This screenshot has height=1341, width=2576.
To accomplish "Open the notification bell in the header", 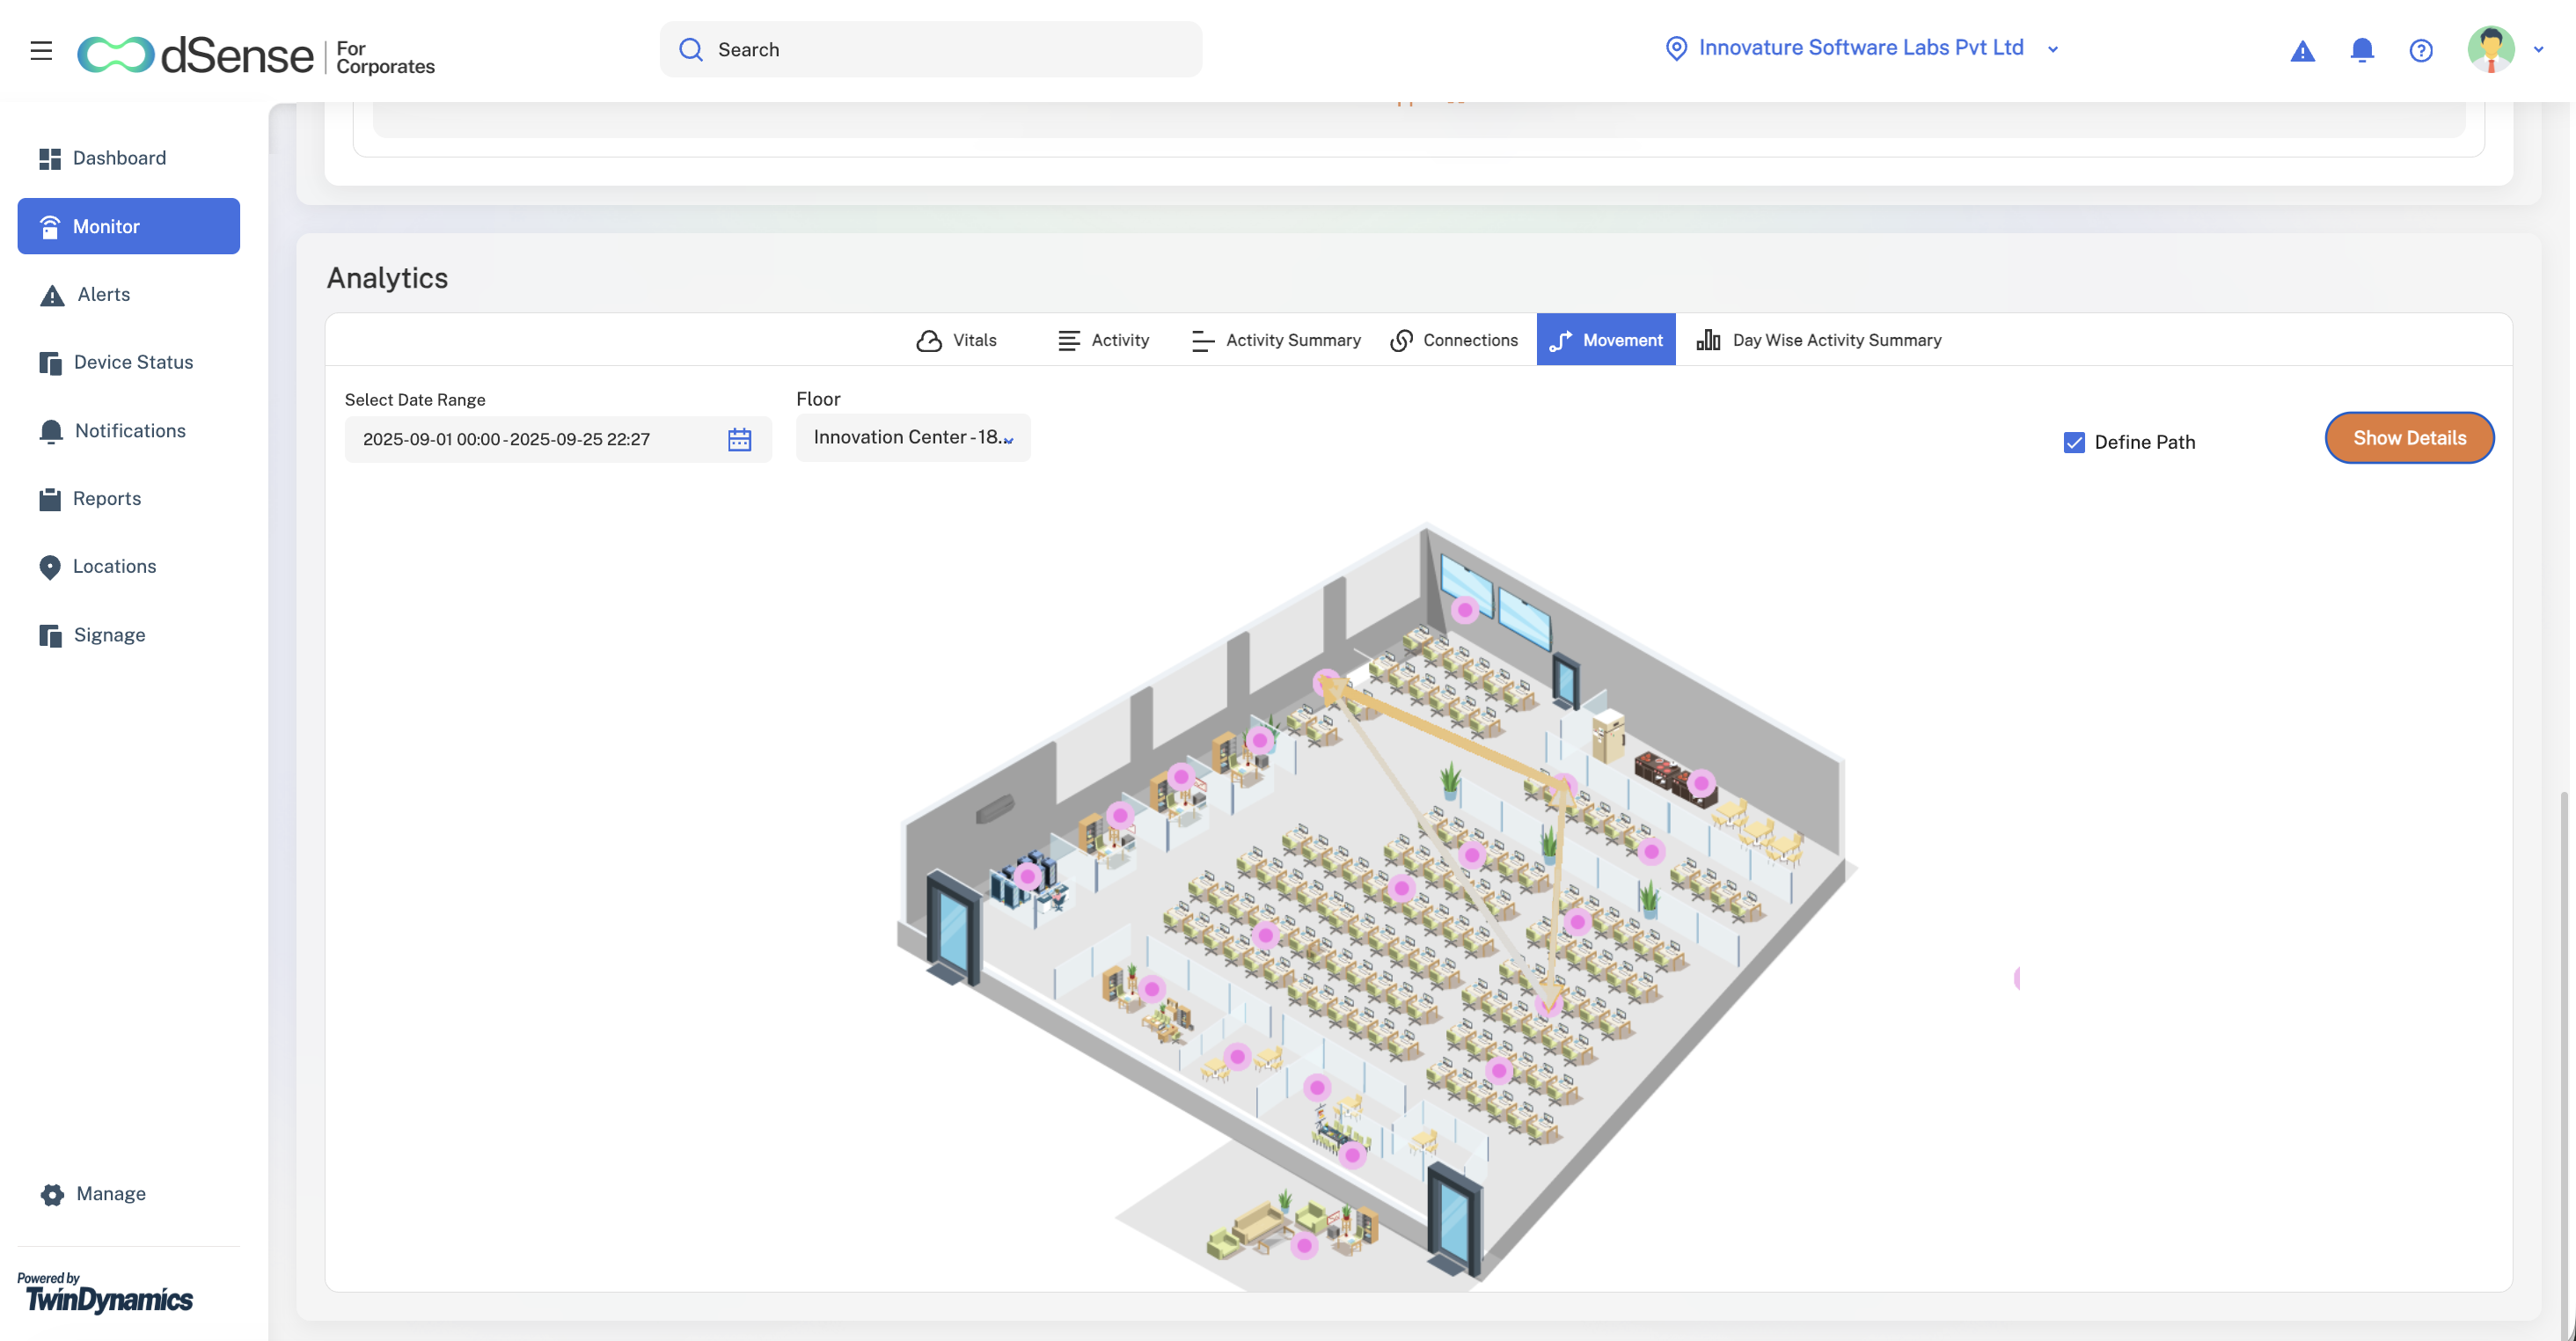I will click(2362, 50).
